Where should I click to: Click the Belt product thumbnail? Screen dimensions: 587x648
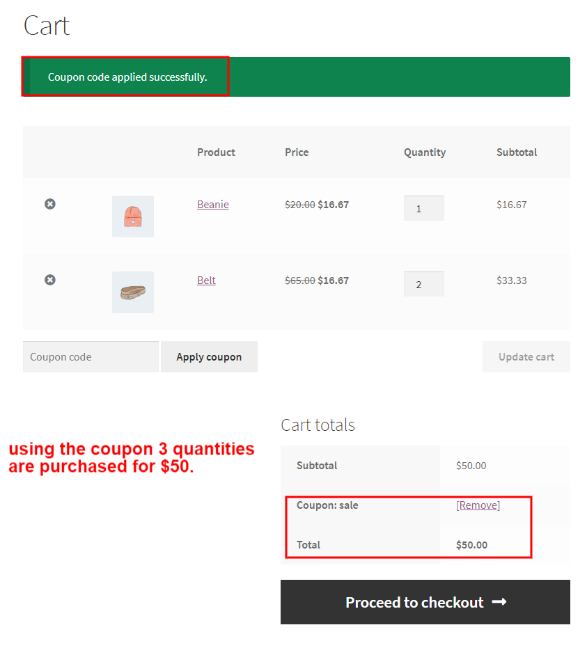pyautogui.click(x=133, y=292)
